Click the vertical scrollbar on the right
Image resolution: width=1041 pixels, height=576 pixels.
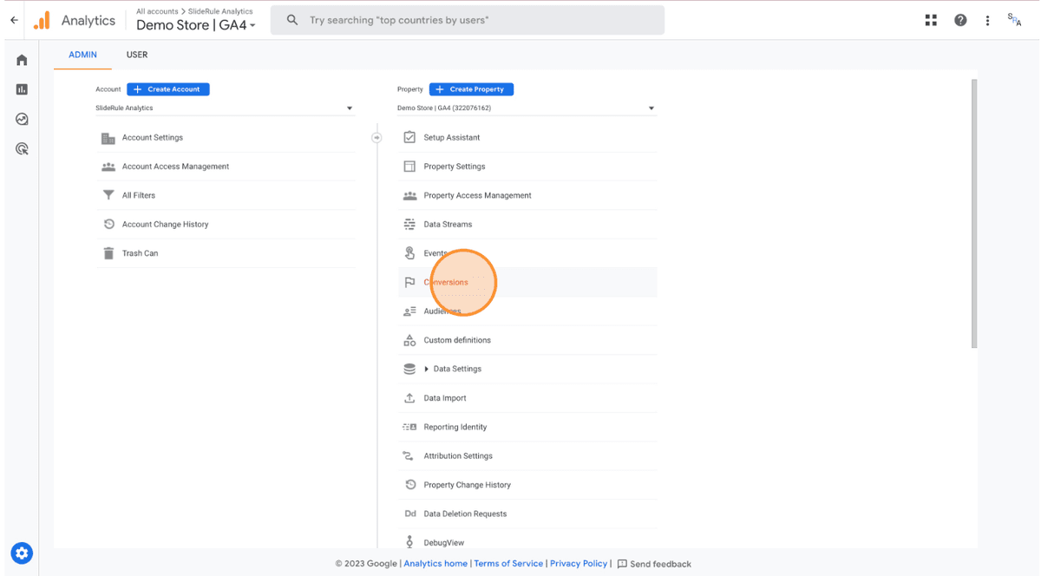[974, 213]
